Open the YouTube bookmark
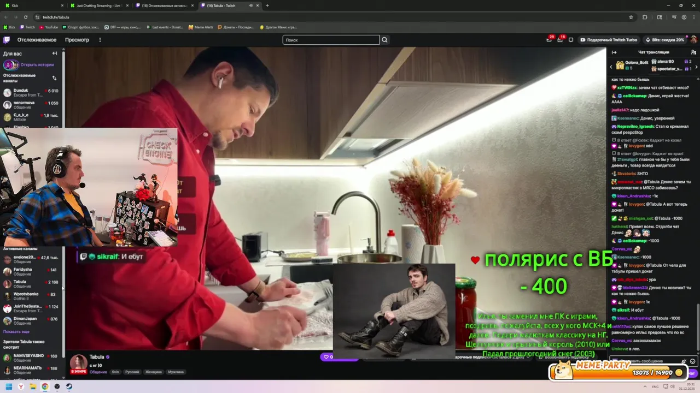Screen dimensions: 700x393 (x=49, y=27)
